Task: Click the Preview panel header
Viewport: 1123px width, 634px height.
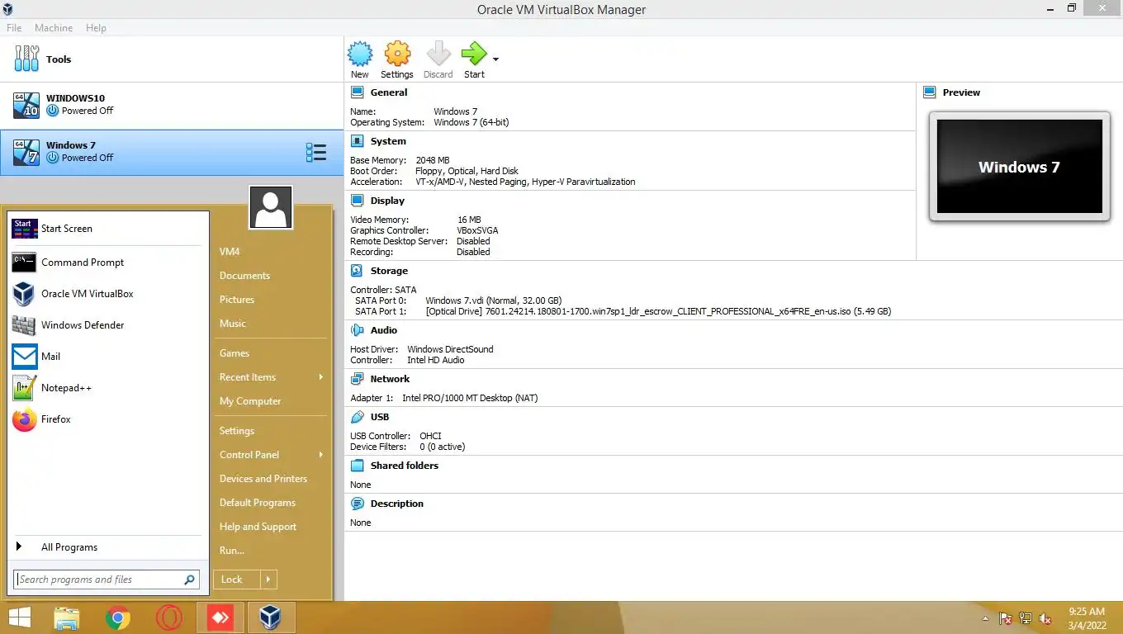Action: point(961,92)
